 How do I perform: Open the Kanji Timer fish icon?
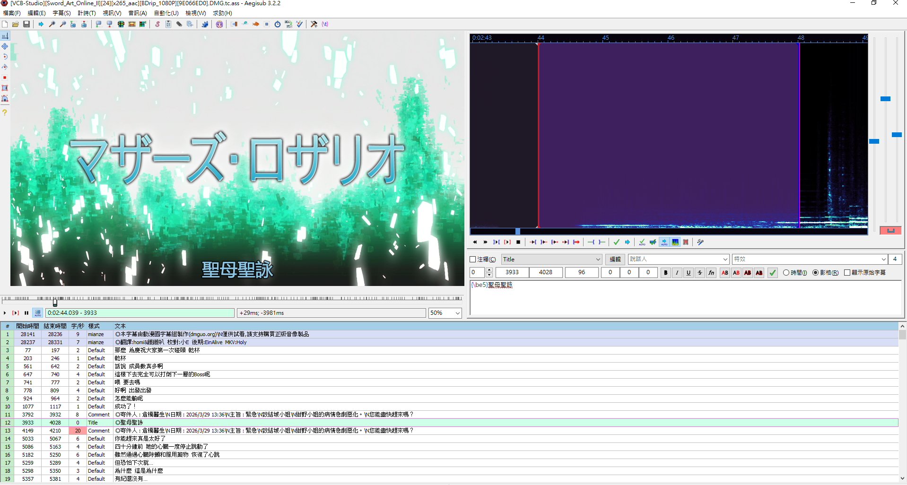pyautogui.click(x=256, y=24)
